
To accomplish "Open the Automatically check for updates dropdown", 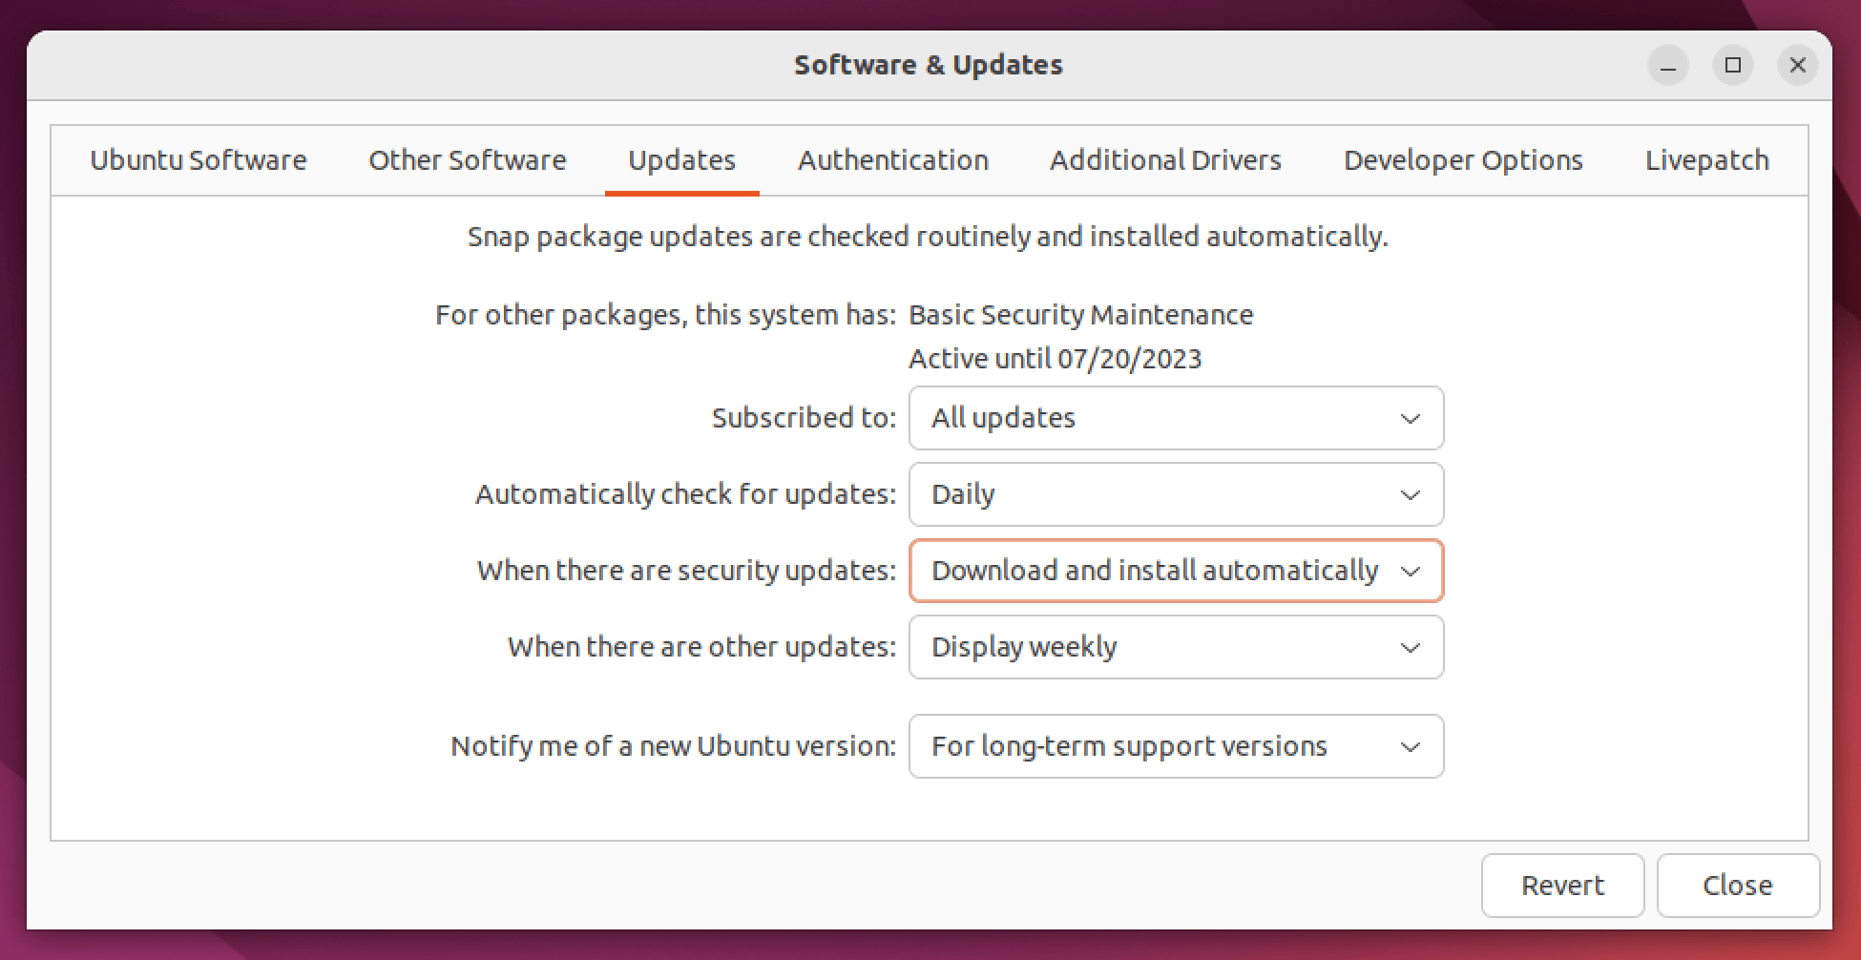I will pyautogui.click(x=1175, y=494).
